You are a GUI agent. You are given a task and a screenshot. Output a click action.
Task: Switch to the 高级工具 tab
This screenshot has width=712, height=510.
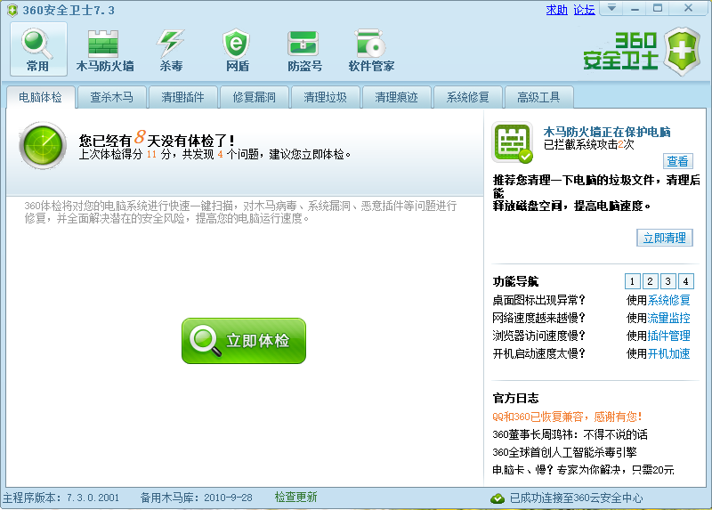click(x=538, y=97)
